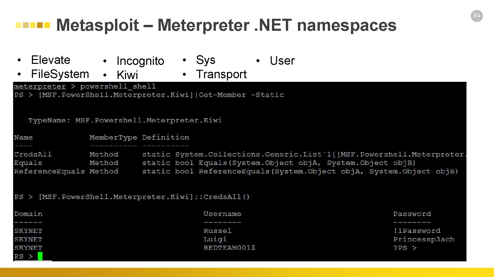
Task: Click the Username column header
Action: [222, 214]
